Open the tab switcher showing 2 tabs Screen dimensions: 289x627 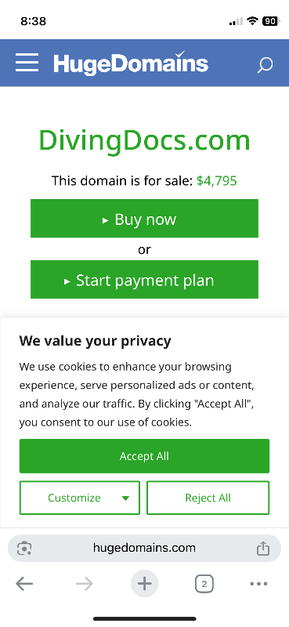click(204, 584)
